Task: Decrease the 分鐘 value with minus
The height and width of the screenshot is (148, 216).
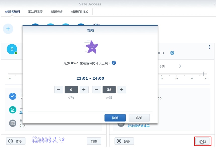Action: click(96, 90)
